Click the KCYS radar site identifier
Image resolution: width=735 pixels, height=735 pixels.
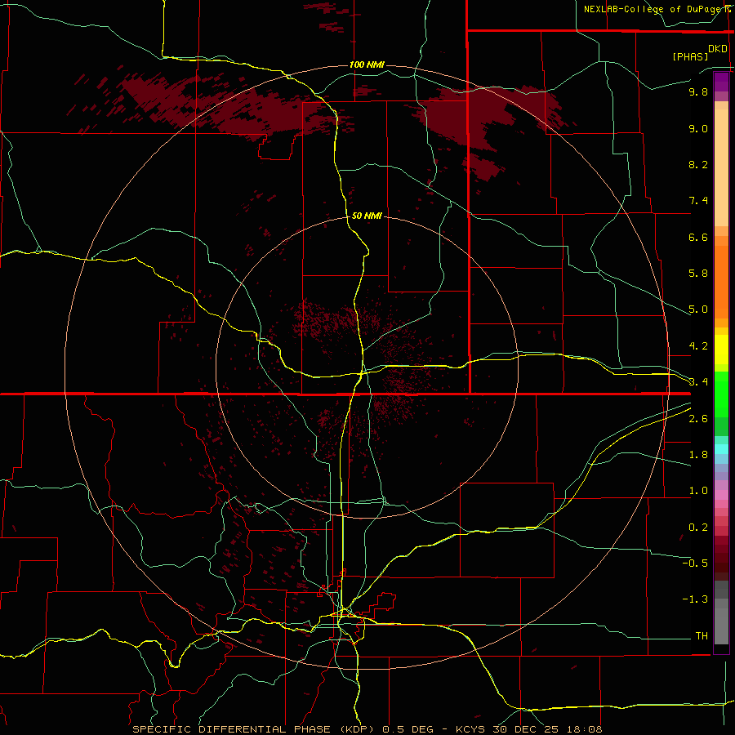point(471,729)
